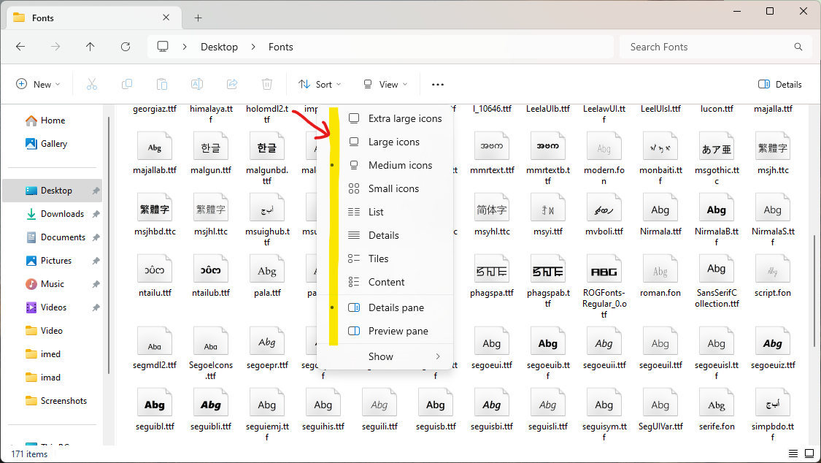Go up one folder level arrow
The height and width of the screenshot is (463, 821).
pyautogui.click(x=90, y=47)
